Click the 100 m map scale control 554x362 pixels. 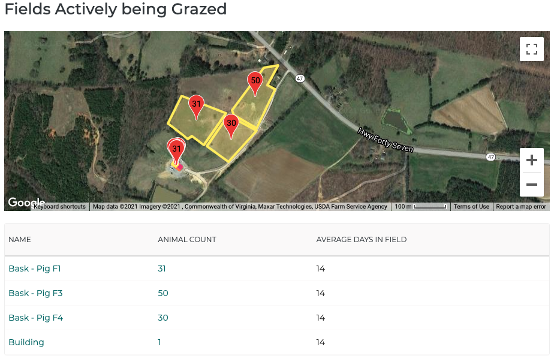tap(421, 207)
